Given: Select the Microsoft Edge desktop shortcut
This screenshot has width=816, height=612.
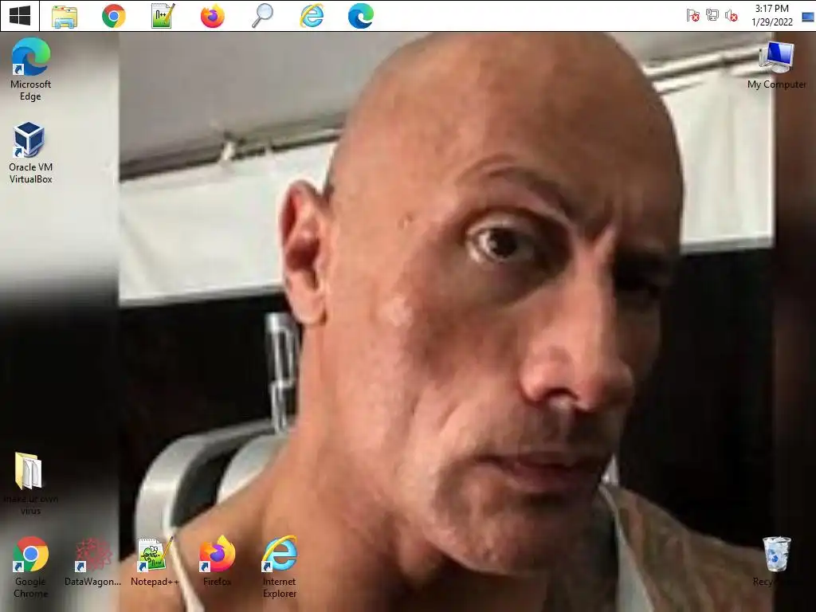Looking at the screenshot, I should coord(31,69).
